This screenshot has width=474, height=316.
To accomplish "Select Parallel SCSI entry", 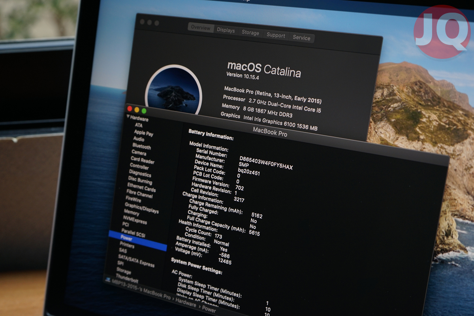I will pyautogui.click(x=133, y=233).
